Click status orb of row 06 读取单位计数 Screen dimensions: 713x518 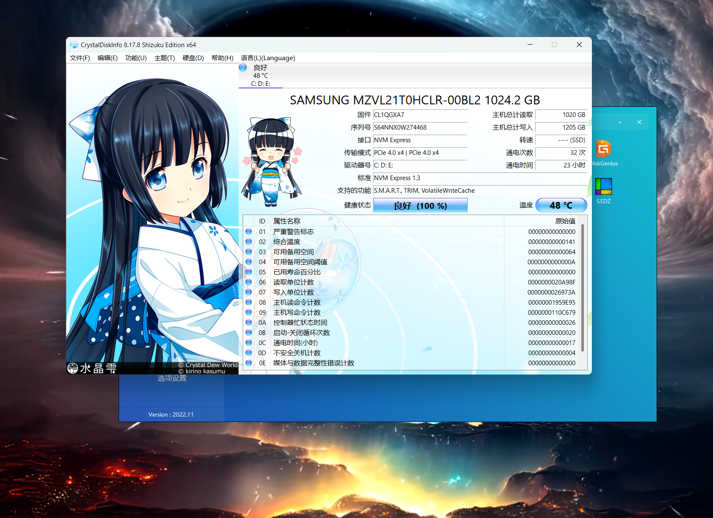click(x=249, y=282)
